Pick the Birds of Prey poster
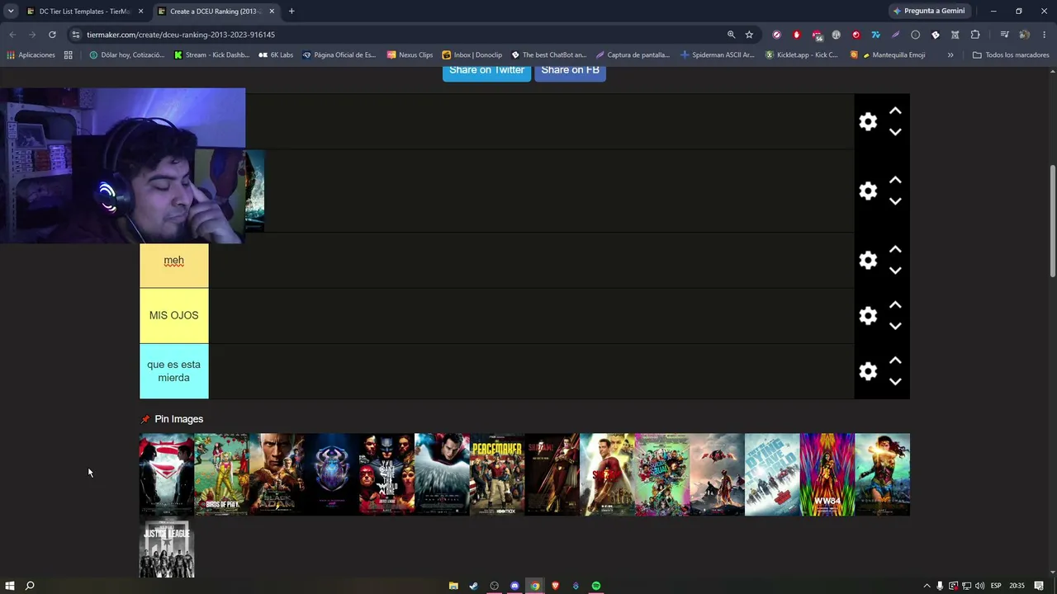 tap(221, 475)
